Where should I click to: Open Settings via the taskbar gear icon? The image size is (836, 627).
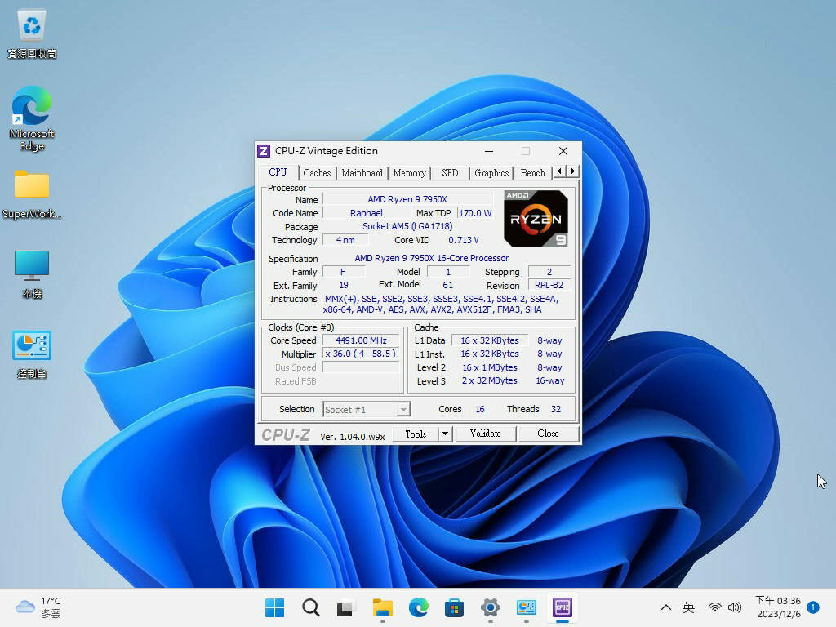pos(490,607)
